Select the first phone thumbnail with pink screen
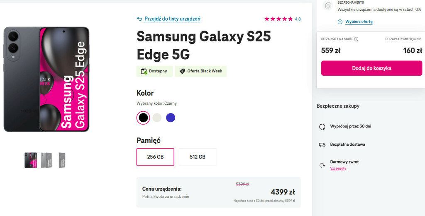 [x=31, y=160]
